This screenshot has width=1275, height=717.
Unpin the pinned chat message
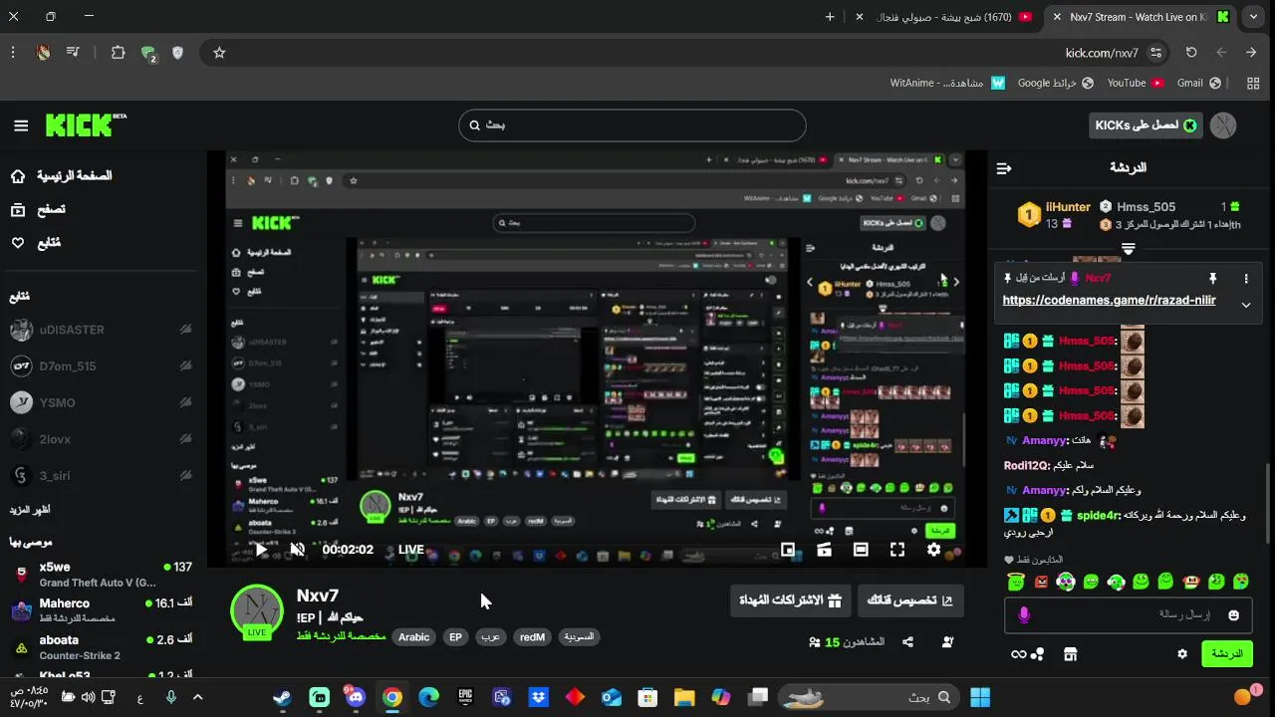click(1212, 279)
